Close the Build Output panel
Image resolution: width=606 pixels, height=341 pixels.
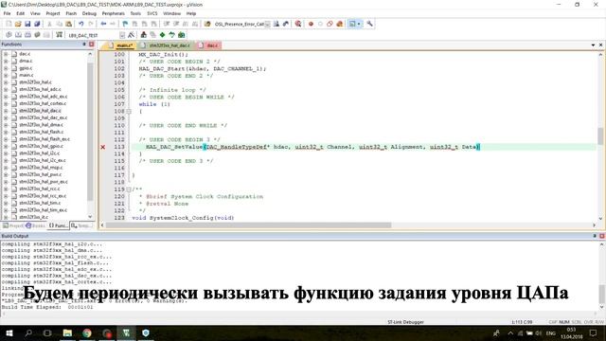tap(602, 236)
